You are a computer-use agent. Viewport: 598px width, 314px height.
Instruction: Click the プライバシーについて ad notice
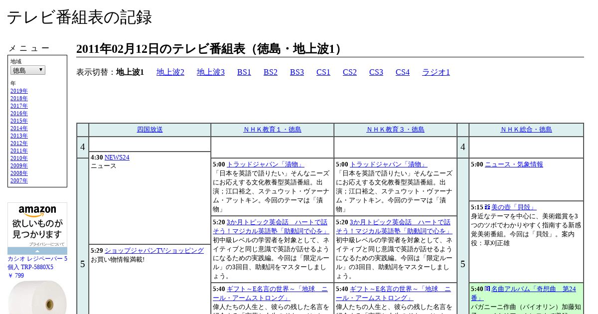46,244
